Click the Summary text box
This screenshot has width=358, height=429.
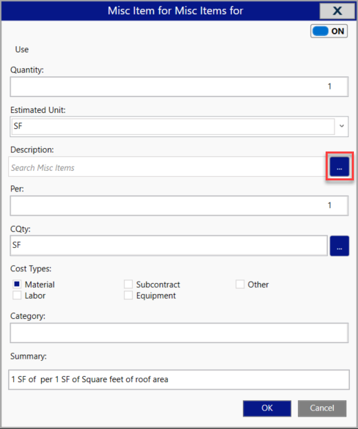click(179, 379)
